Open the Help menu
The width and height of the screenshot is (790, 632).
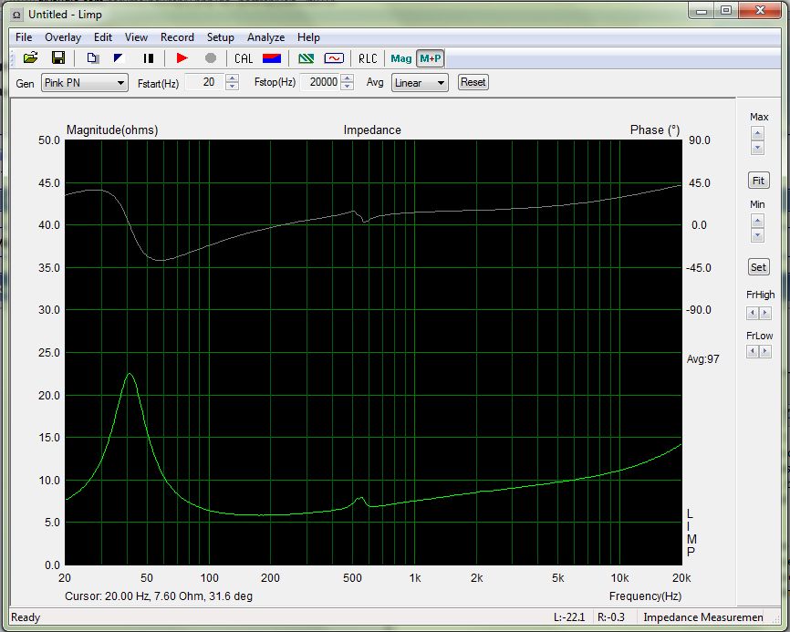308,37
